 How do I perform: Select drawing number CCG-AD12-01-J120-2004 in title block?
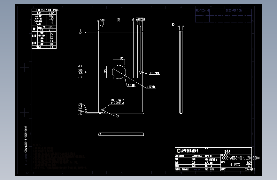[x=241, y=158]
